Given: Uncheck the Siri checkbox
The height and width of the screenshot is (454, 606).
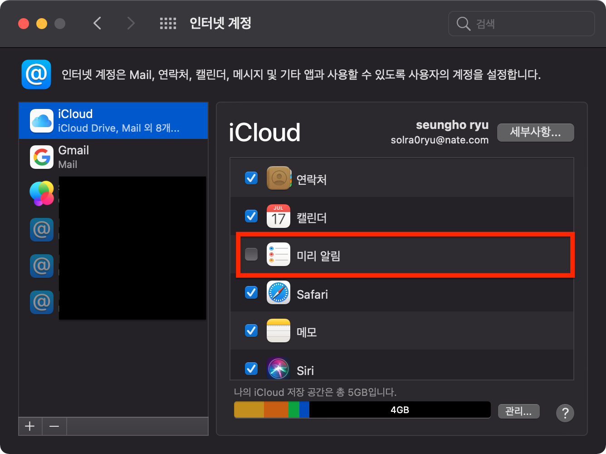Looking at the screenshot, I should (251, 368).
